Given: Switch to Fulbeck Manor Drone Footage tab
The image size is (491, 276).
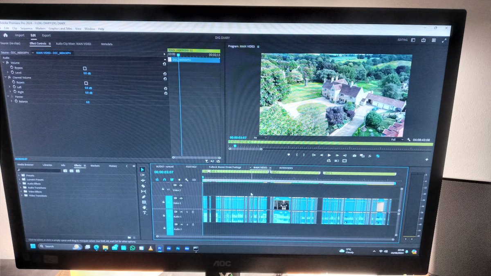Looking at the screenshot, I should pyautogui.click(x=225, y=167).
